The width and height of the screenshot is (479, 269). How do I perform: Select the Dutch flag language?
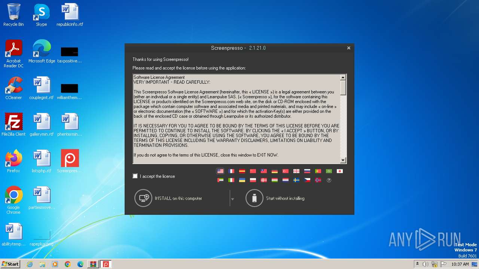pos(286,180)
